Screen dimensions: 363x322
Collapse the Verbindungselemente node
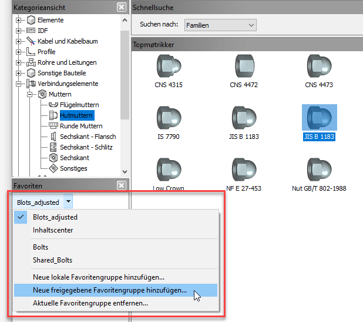point(19,84)
